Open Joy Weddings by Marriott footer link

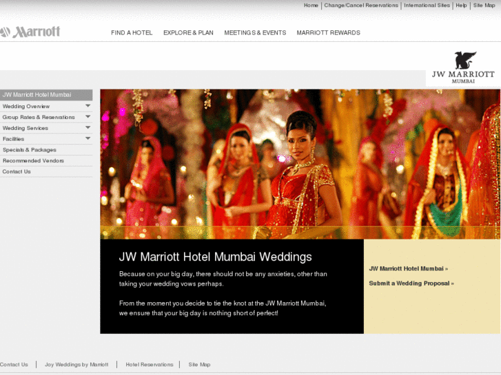click(x=76, y=365)
